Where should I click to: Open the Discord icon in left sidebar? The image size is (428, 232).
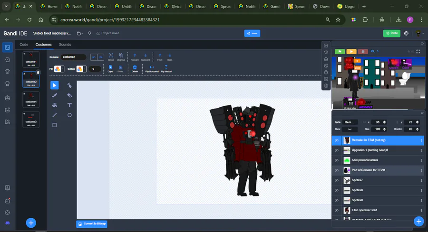[7, 223]
